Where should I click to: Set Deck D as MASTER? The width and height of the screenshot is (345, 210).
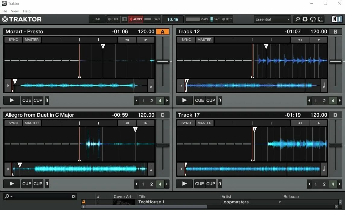(204, 123)
